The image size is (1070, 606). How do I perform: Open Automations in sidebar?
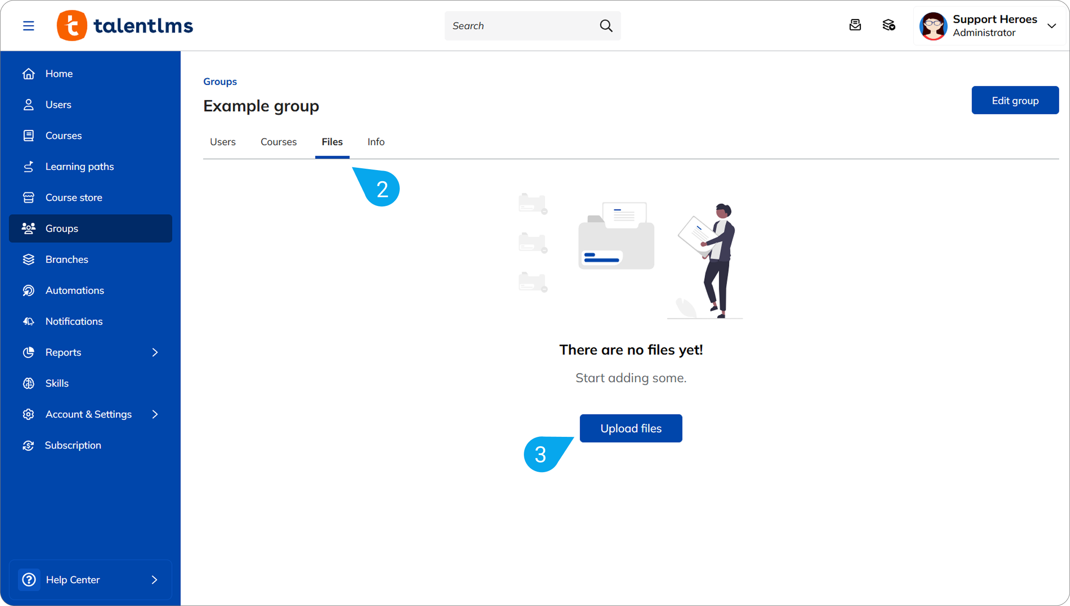[x=74, y=290]
